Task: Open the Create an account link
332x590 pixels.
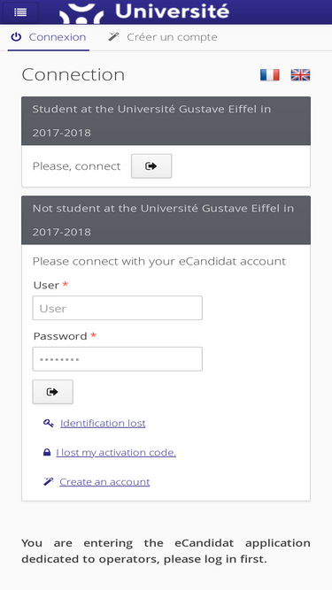Action: click(104, 481)
